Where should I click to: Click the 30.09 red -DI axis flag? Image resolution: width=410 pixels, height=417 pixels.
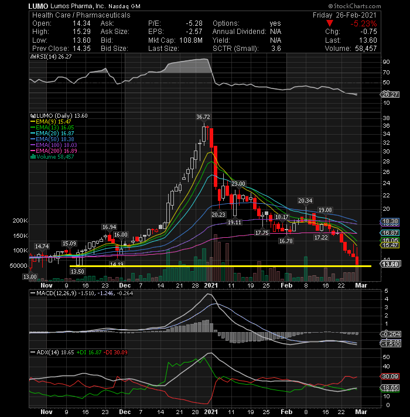click(x=389, y=377)
